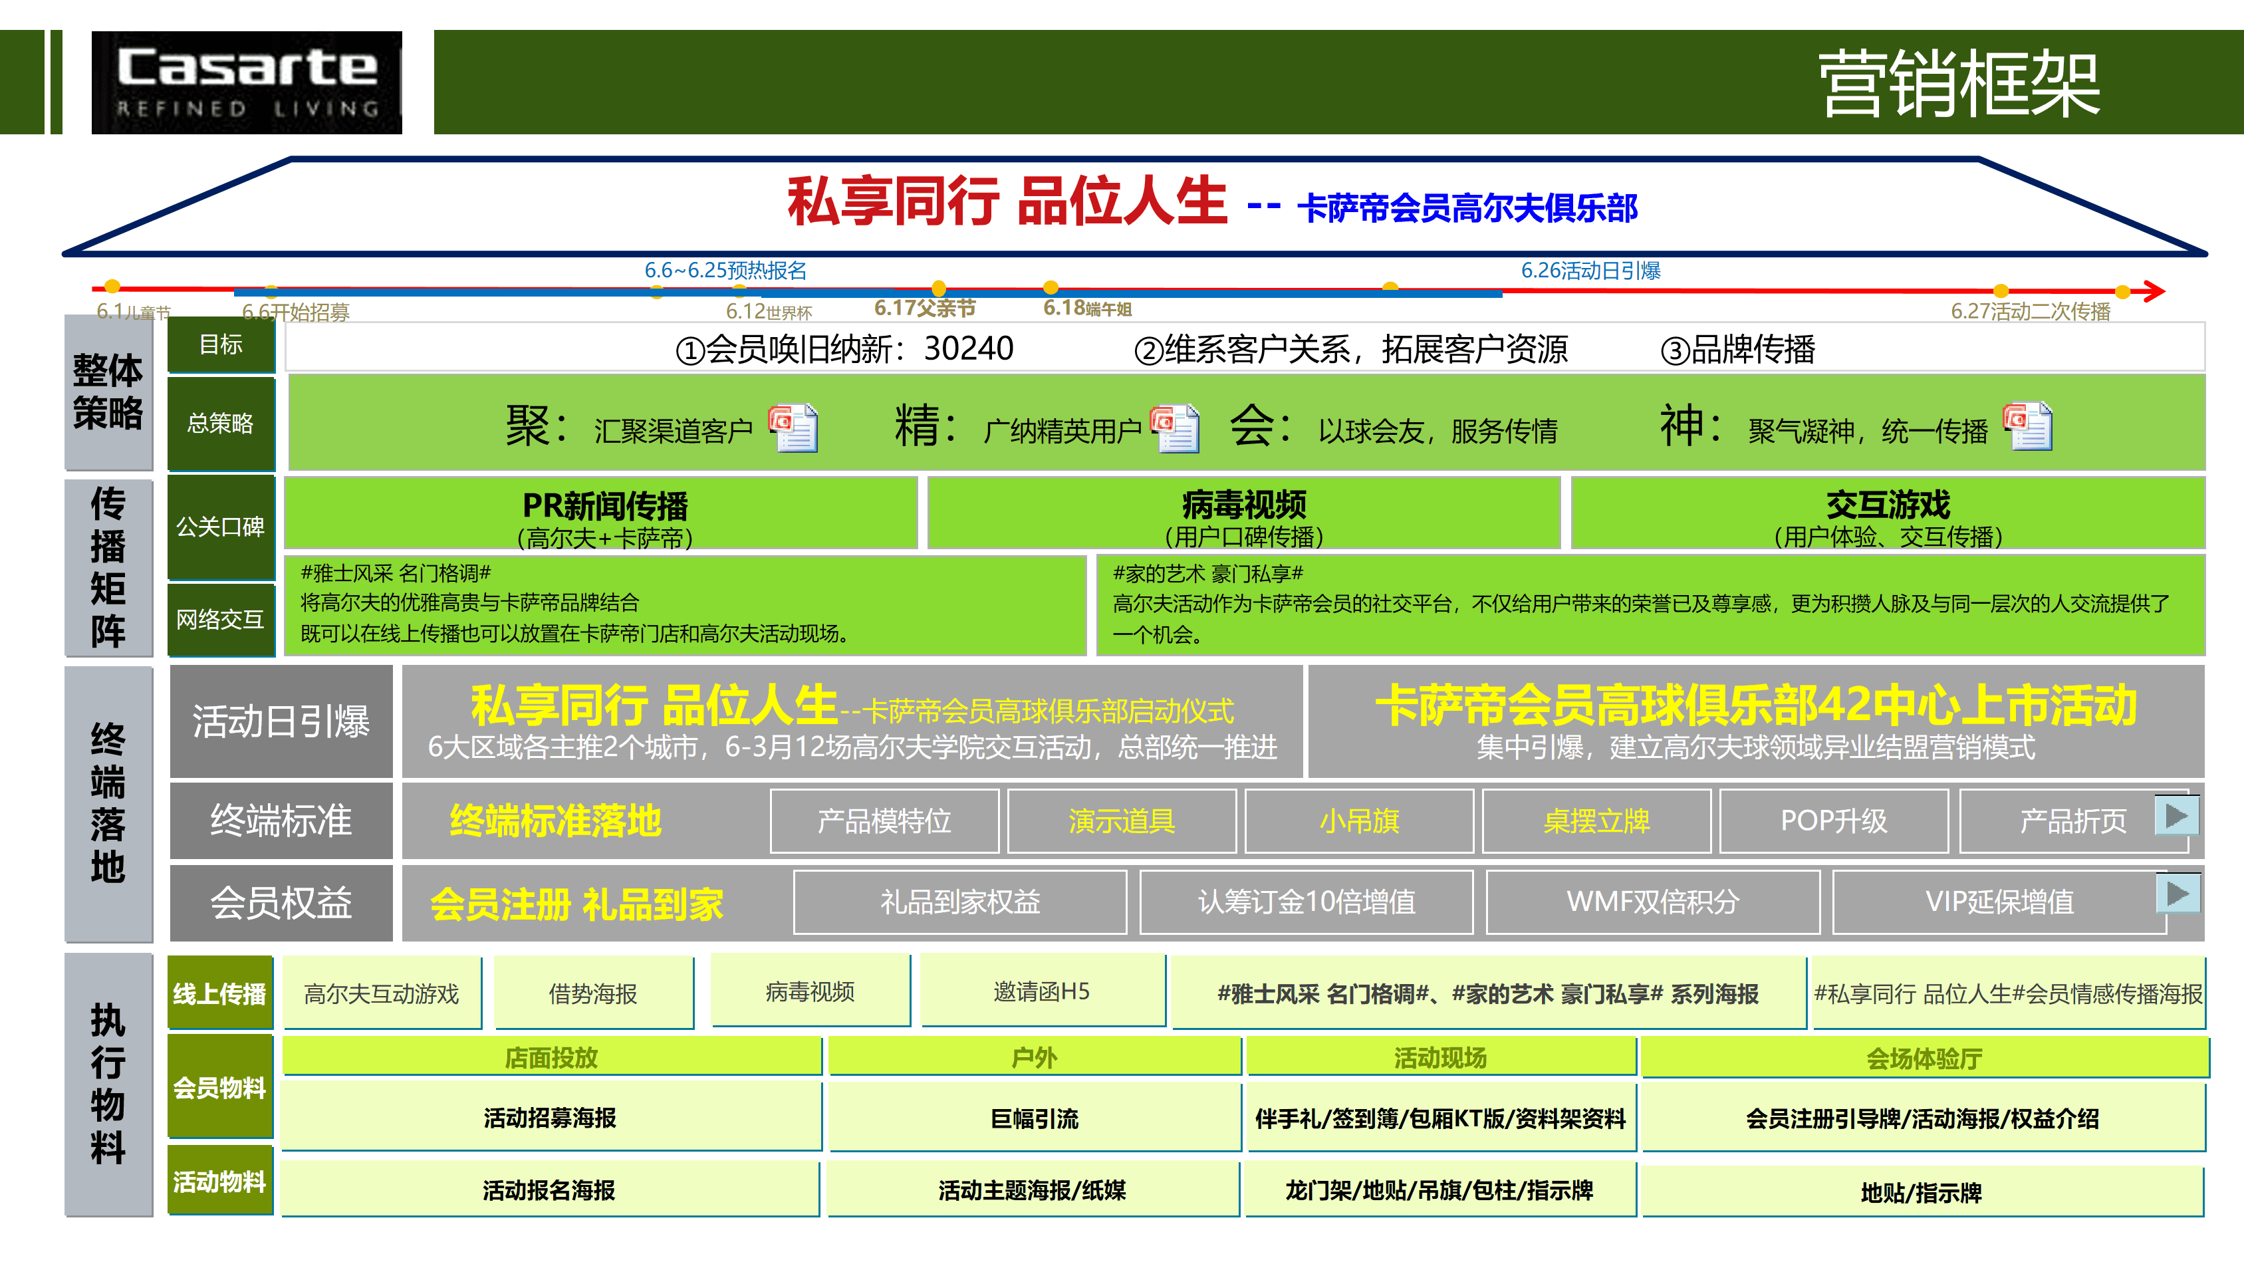The height and width of the screenshot is (1262, 2244).
Task: Click the 6.6开始招募 timeline label
Action: 295,312
